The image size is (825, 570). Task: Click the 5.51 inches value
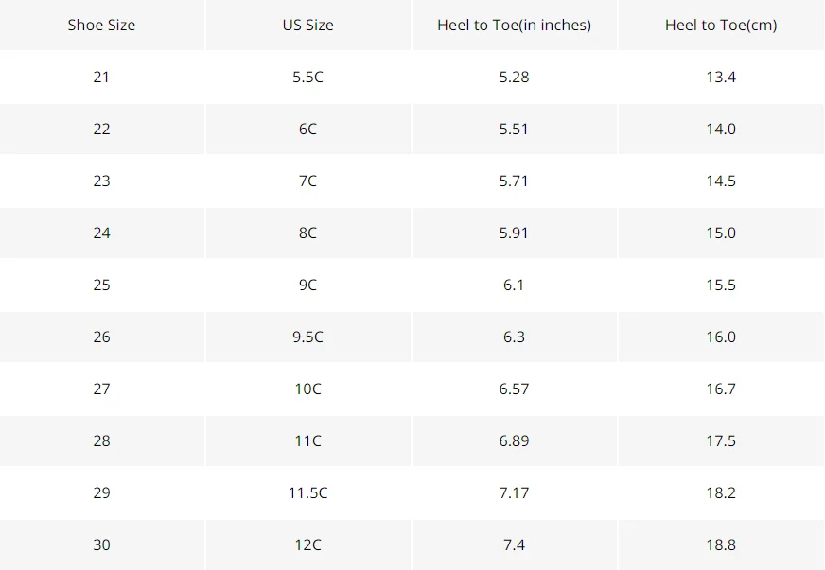pos(514,129)
